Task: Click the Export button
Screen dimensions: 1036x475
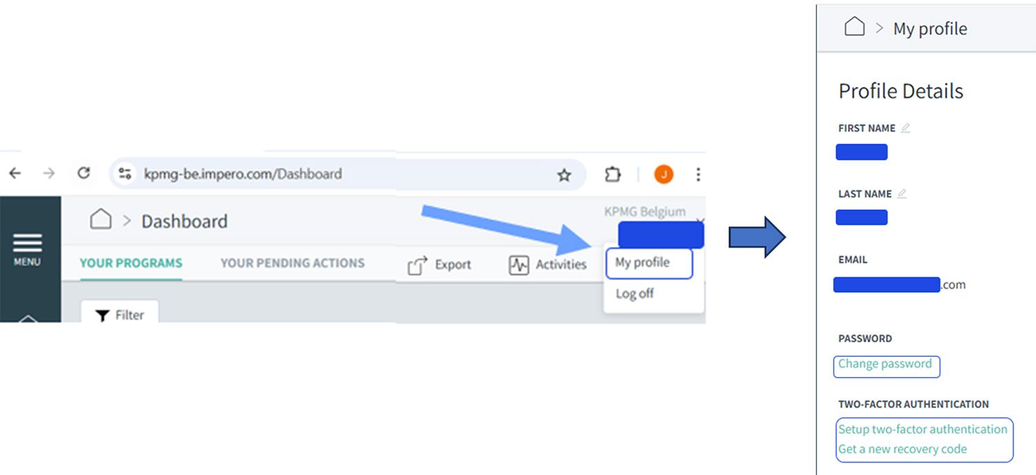Action: pyautogui.click(x=439, y=264)
